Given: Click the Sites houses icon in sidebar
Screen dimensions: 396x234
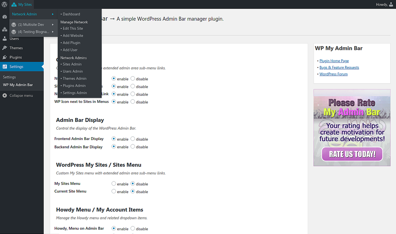Looking at the screenshot, I should pyautogui.click(x=5, y=29).
